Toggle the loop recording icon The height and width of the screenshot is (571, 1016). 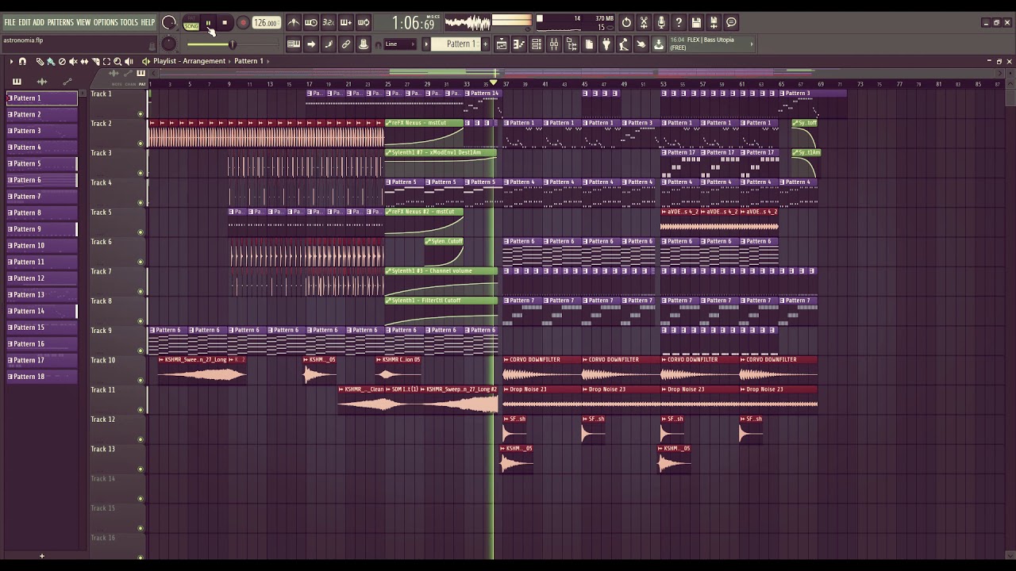tap(364, 22)
